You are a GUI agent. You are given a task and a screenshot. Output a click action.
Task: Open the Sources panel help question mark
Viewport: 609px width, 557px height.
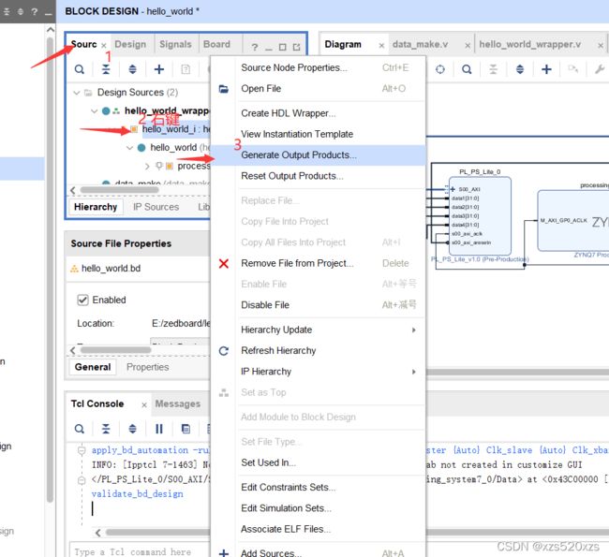pyautogui.click(x=255, y=48)
